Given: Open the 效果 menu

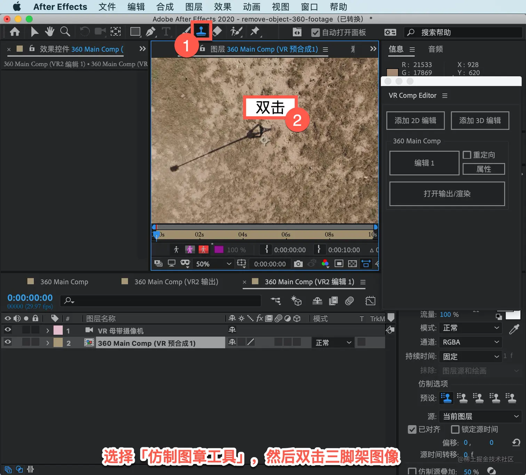Looking at the screenshot, I should [223, 7].
